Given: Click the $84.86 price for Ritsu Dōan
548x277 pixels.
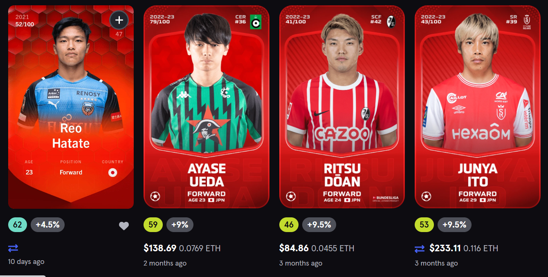Looking at the screenshot, I should tap(294, 248).
